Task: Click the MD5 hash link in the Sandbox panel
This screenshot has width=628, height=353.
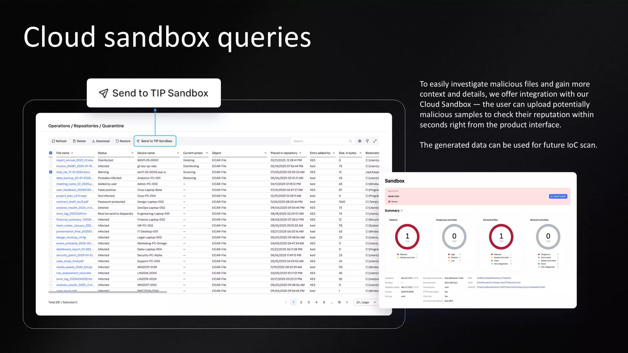Action: tap(494, 278)
